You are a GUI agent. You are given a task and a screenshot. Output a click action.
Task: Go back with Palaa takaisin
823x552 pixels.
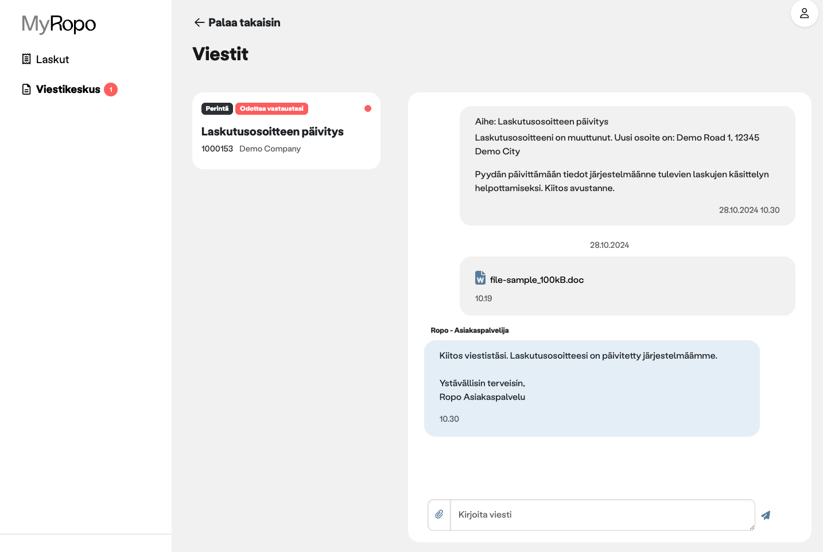click(x=244, y=22)
